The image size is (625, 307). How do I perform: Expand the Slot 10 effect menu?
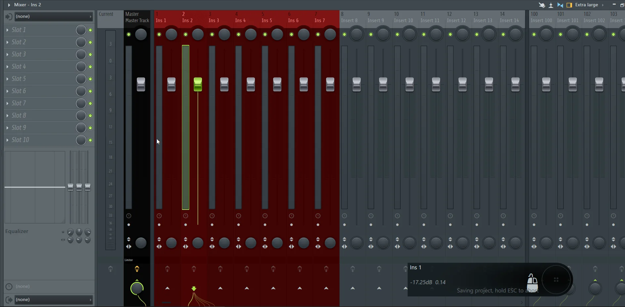[x=7, y=140]
